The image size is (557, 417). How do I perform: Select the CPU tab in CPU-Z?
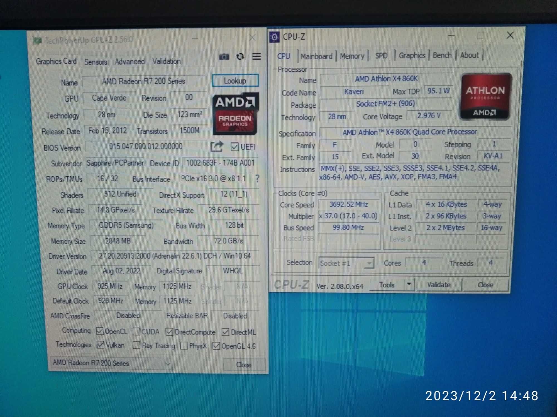click(284, 56)
